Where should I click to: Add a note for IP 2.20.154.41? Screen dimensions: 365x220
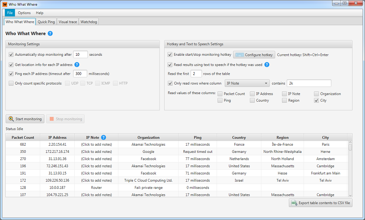[x=96, y=145]
